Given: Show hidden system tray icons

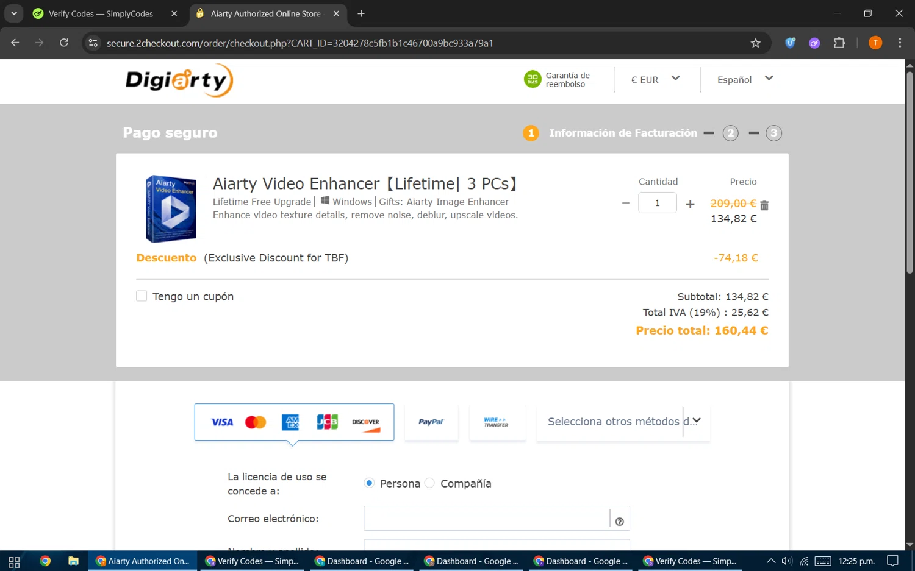Looking at the screenshot, I should 771,561.
